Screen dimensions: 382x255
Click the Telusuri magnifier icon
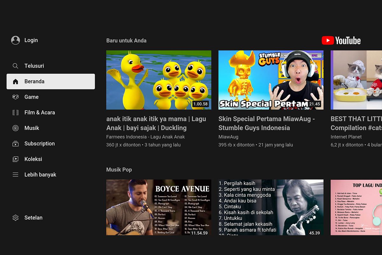pyautogui.click(x=15, y=66)
